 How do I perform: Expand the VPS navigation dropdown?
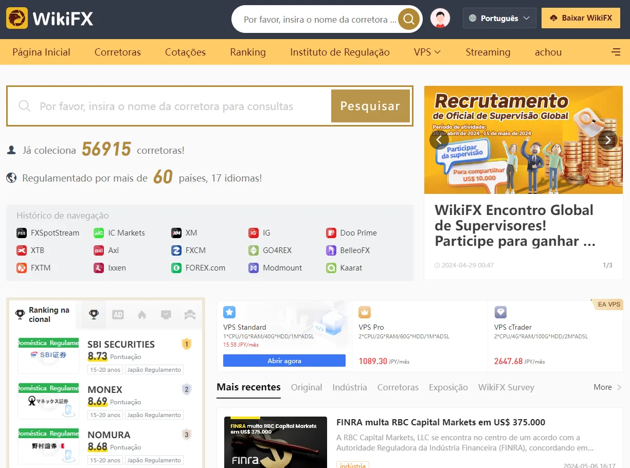point(427,52)
